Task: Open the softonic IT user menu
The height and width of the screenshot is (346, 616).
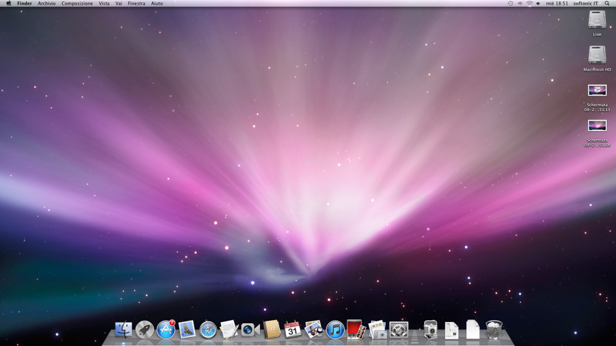Action: (x=585, y=4)
